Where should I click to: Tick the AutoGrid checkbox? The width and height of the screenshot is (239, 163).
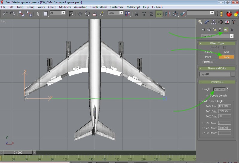[225, 48]
